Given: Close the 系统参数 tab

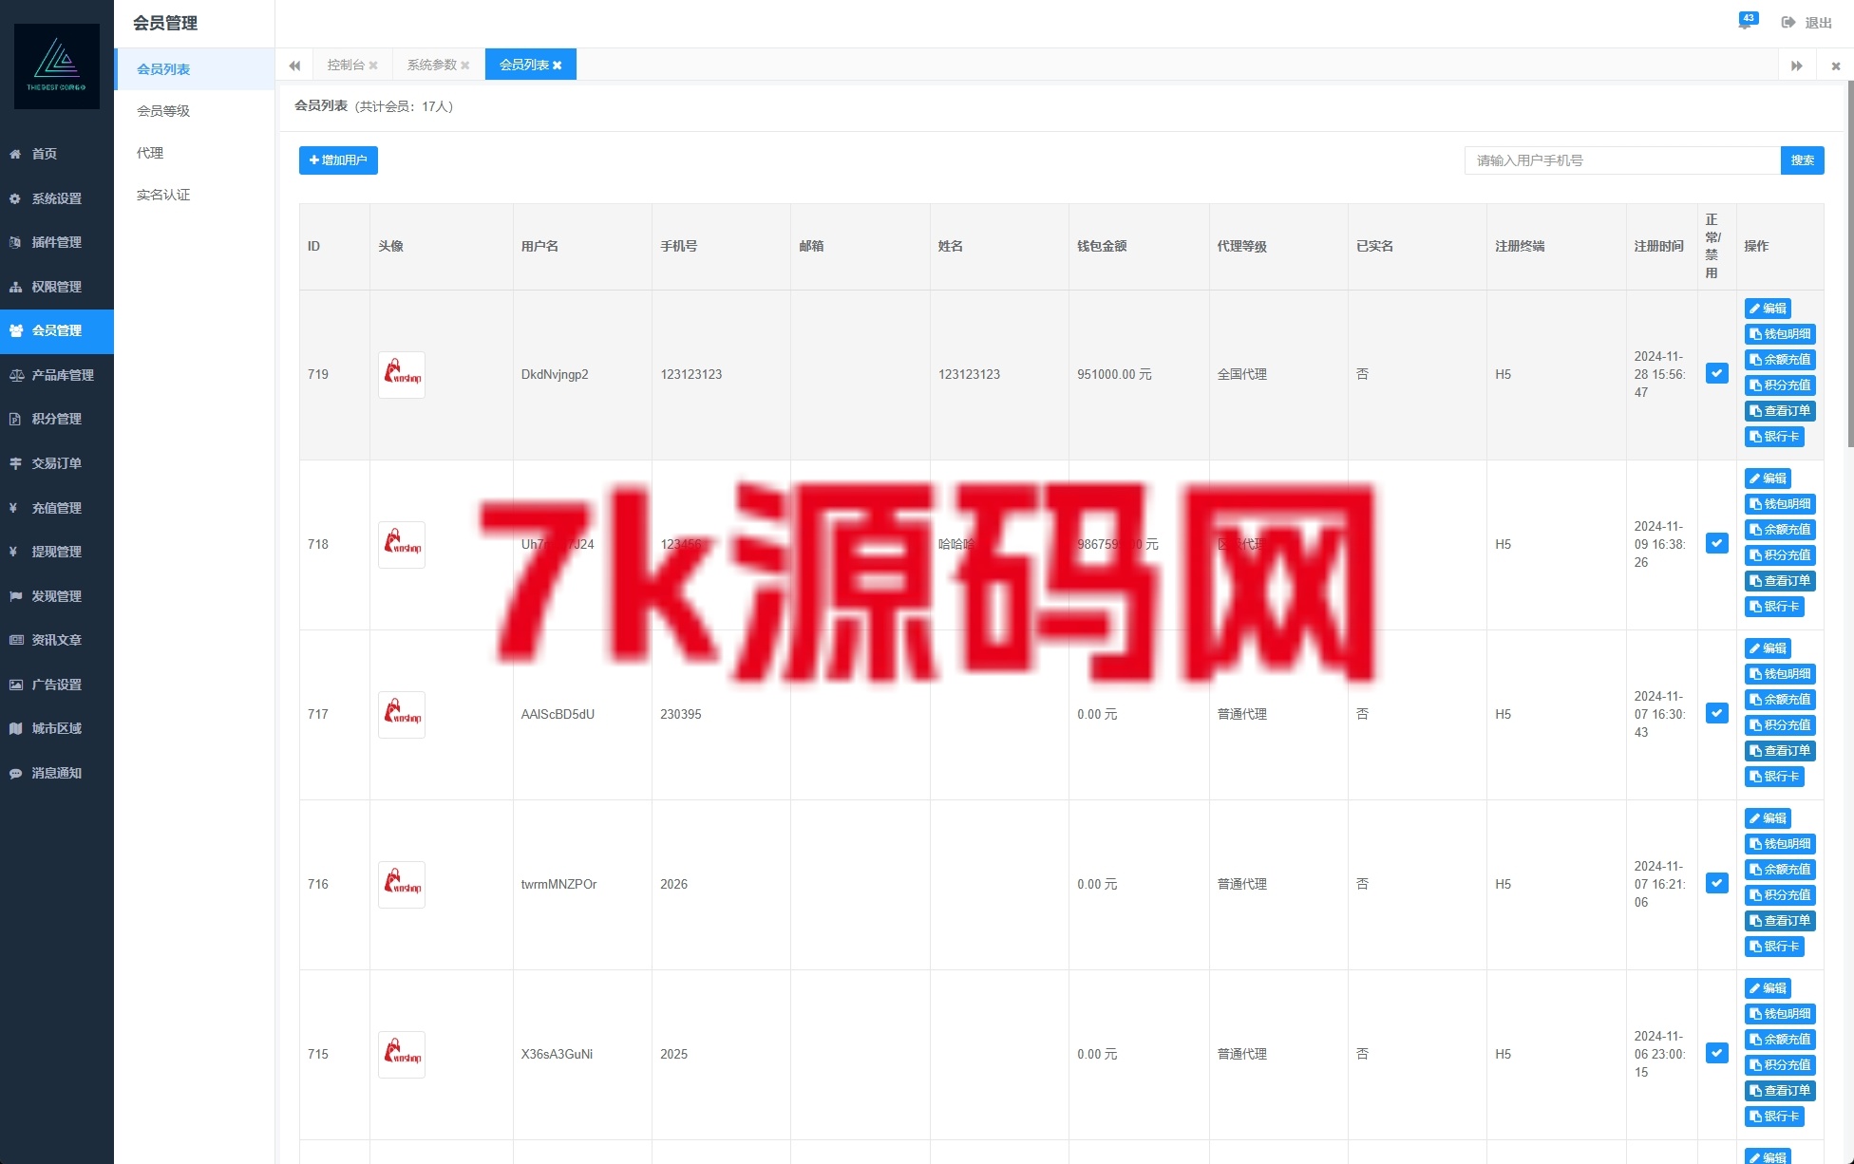Looking at the screenshot, I should tap(465, 66).
